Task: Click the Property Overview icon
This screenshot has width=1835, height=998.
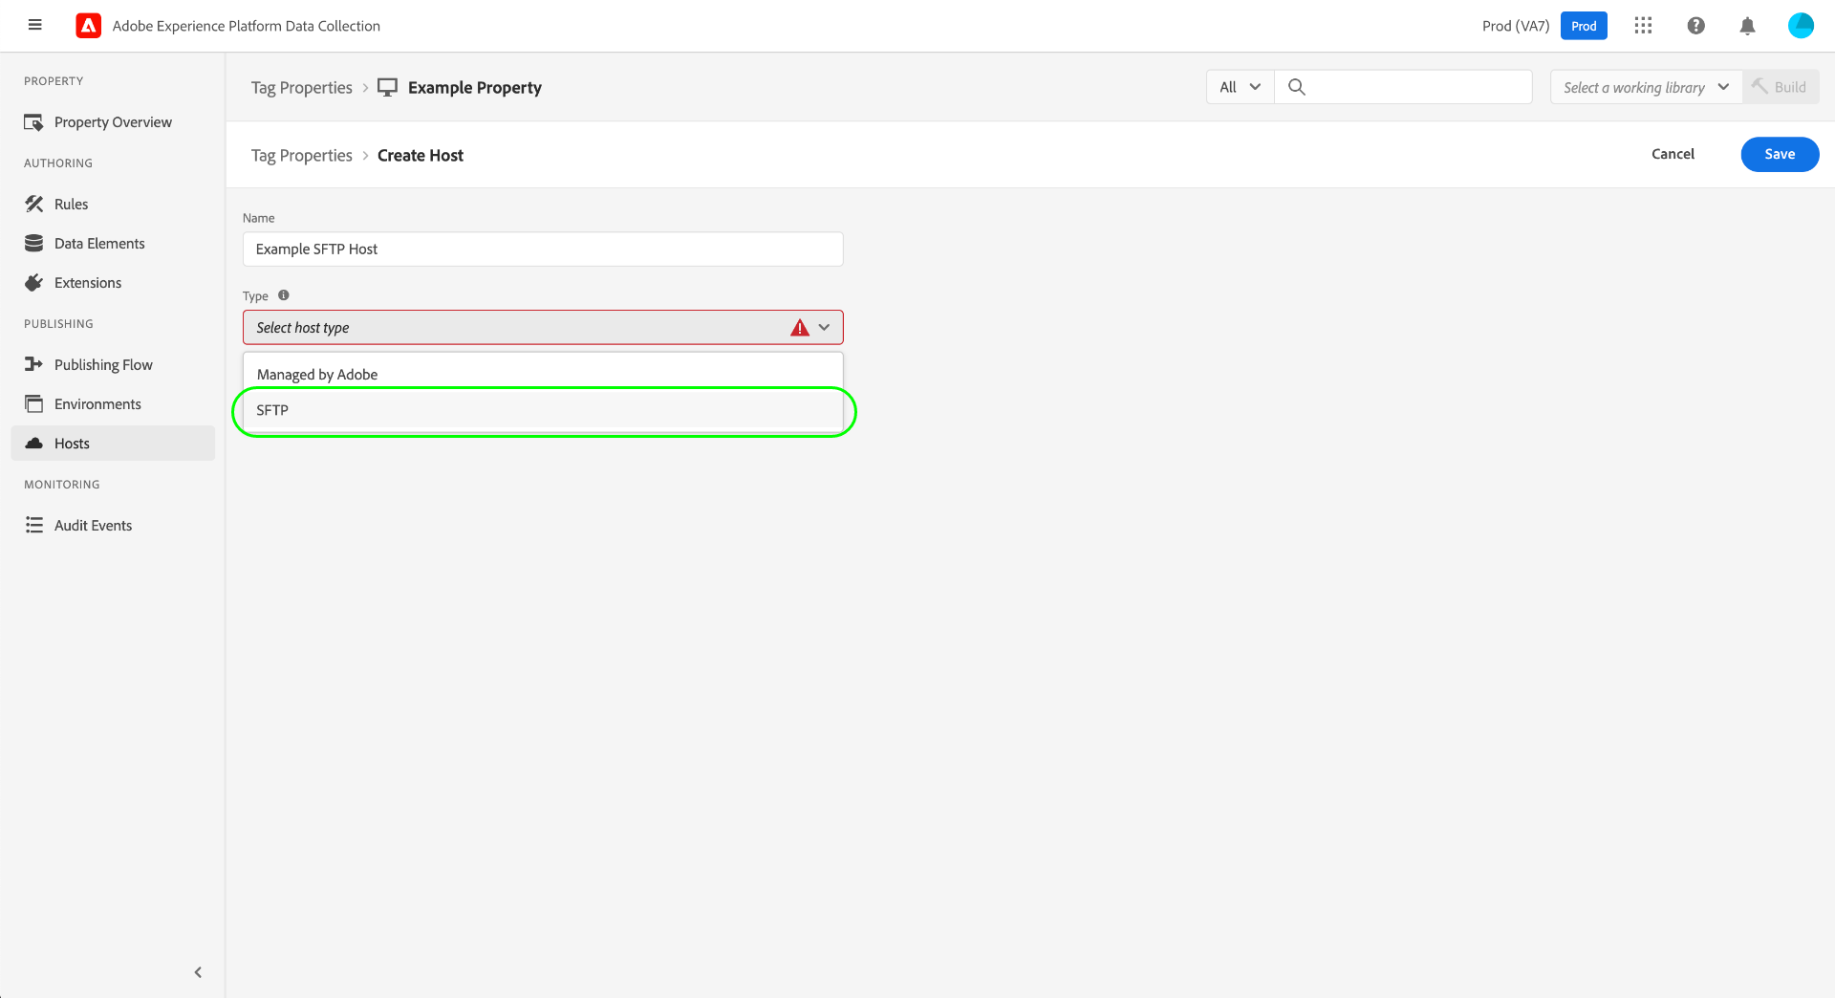Action: point(34,121)
